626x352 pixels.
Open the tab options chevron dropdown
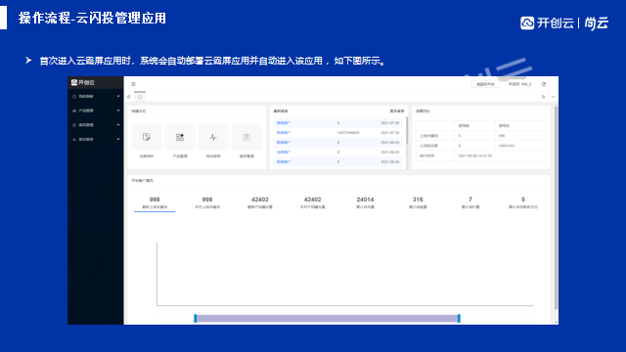(x=554, y=97)
